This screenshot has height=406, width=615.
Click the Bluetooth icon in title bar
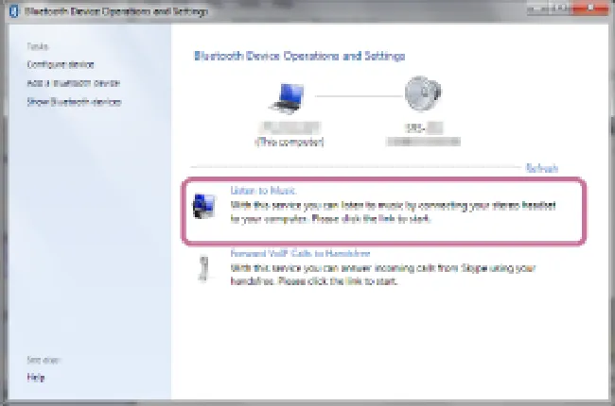coord(13,11)
